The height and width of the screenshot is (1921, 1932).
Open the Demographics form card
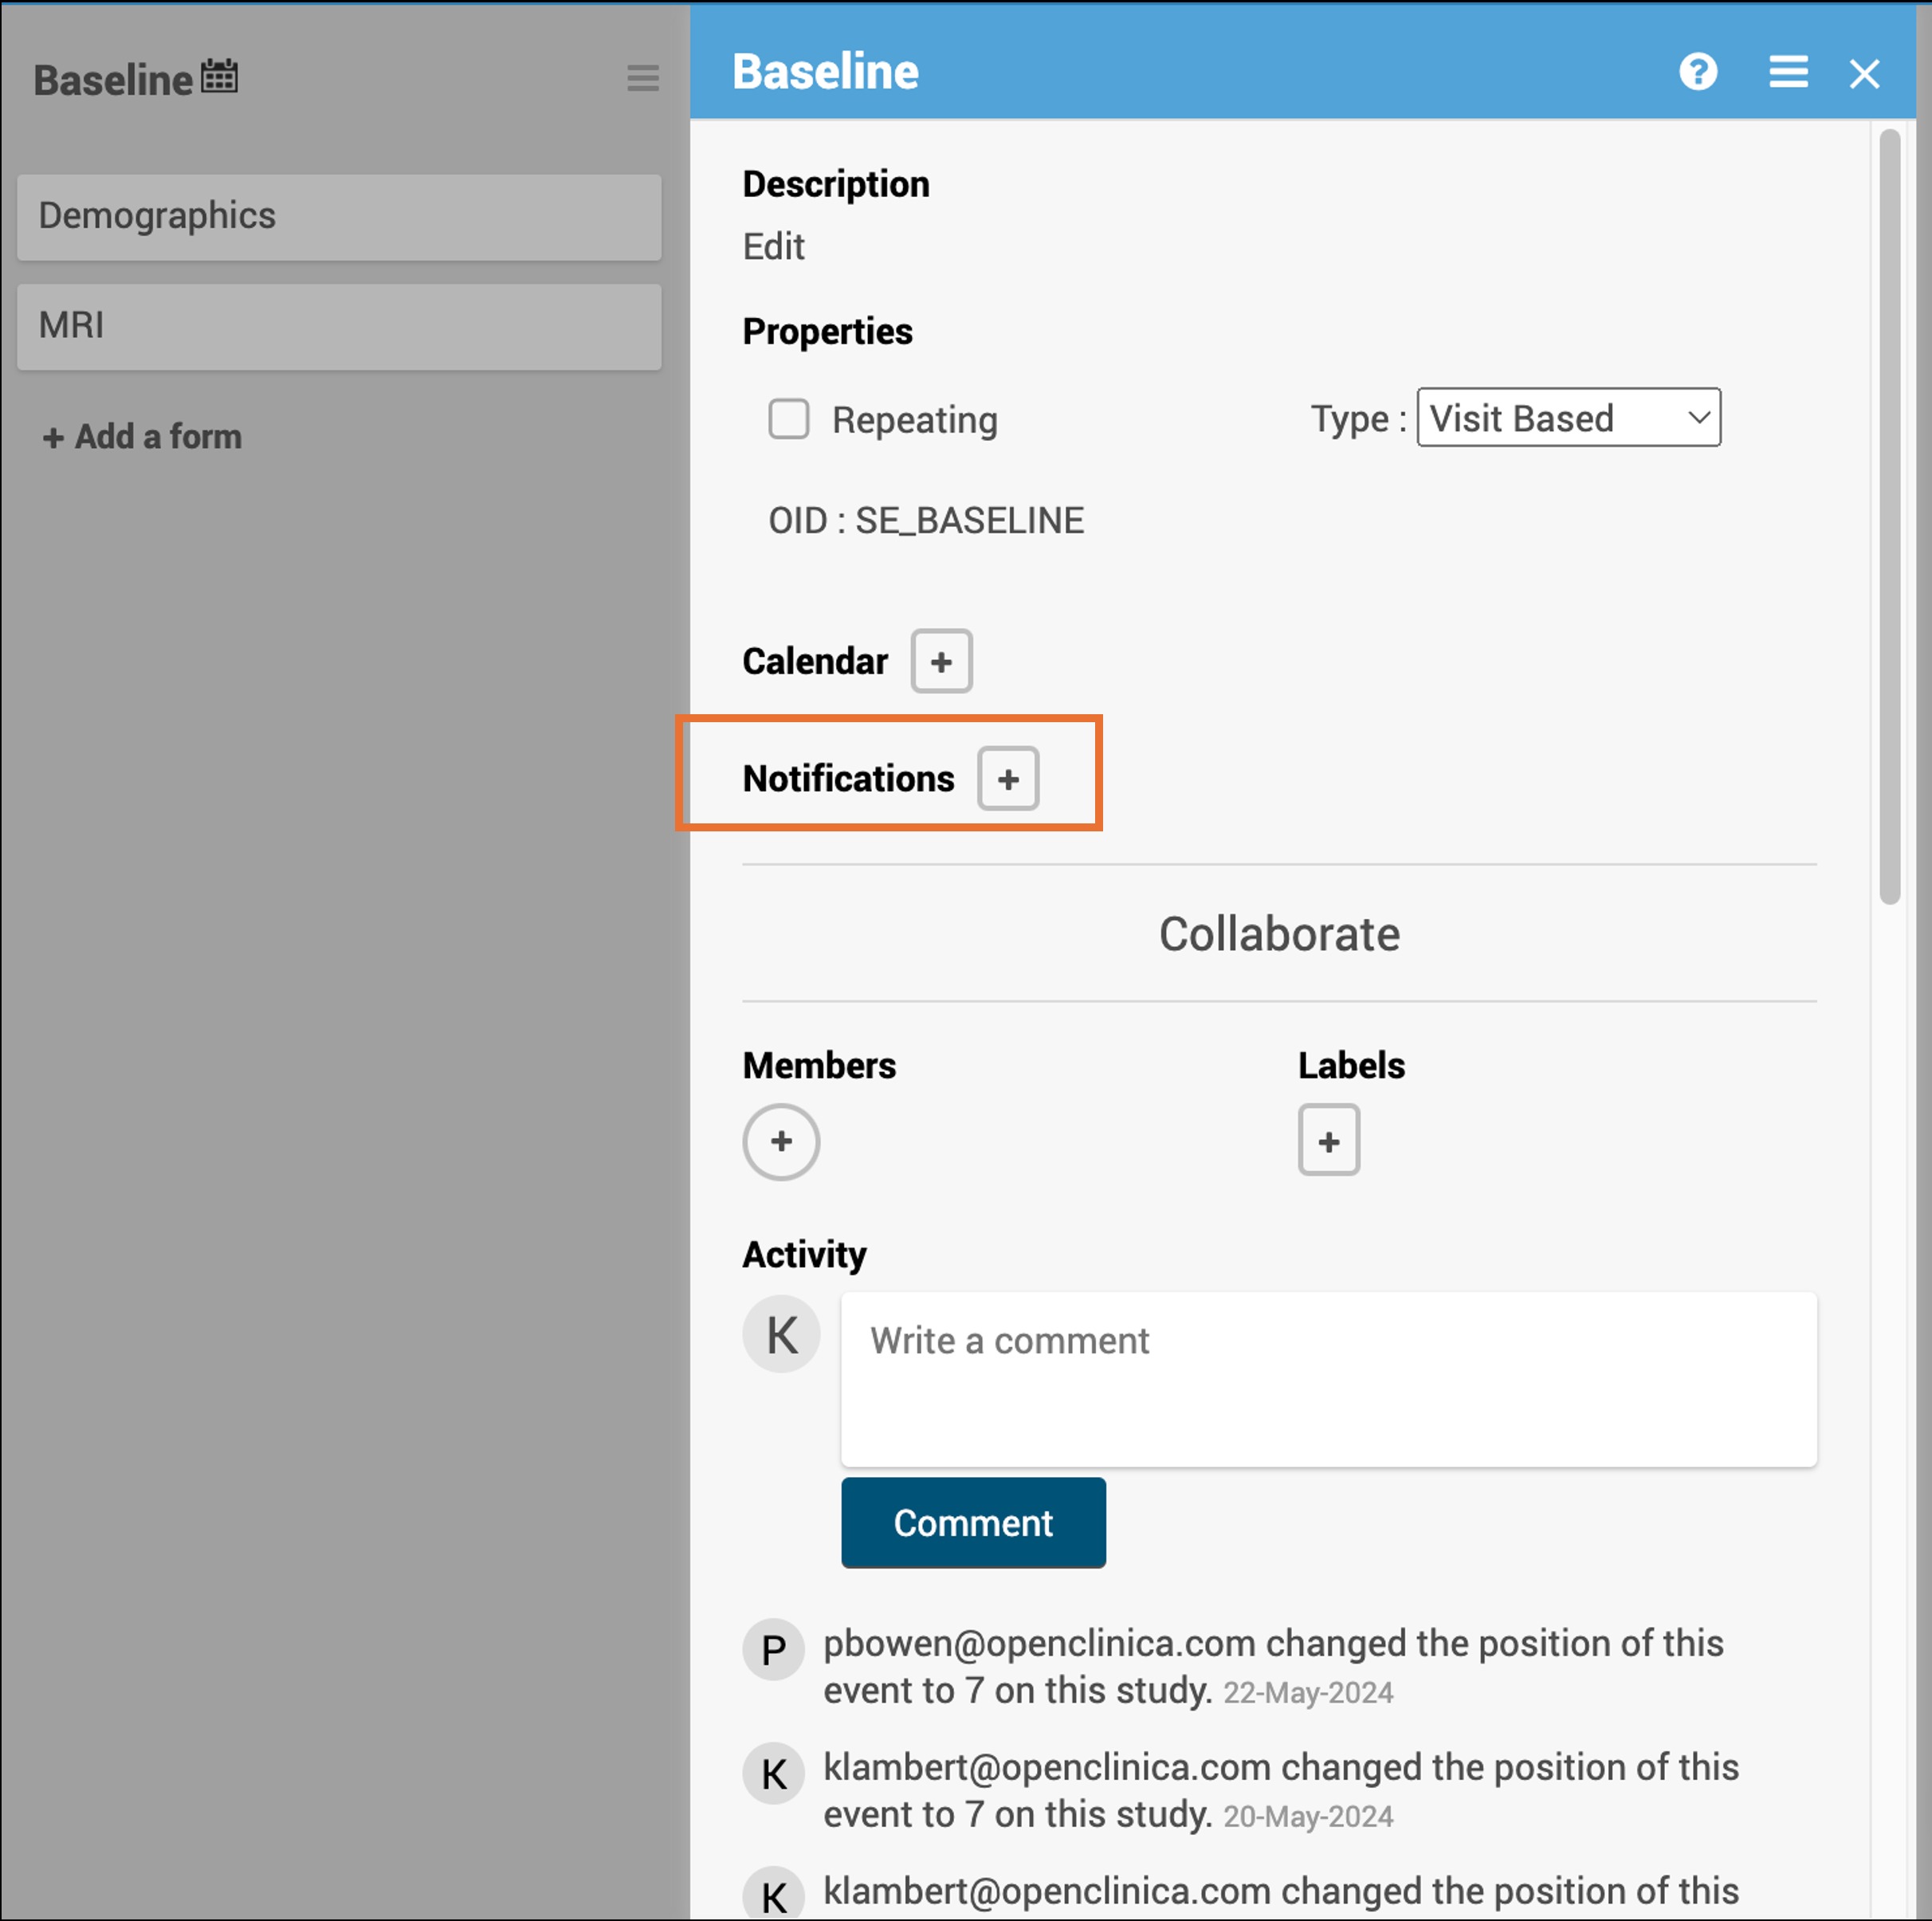pyautogui.click(x=338, y=216)
